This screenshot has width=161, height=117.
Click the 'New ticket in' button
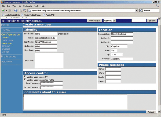pos(94,20)
